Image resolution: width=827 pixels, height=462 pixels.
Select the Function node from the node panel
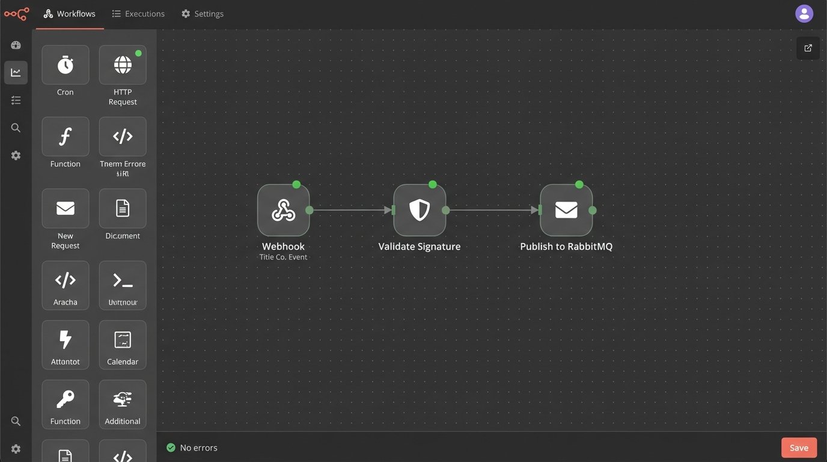pos(65,137)
